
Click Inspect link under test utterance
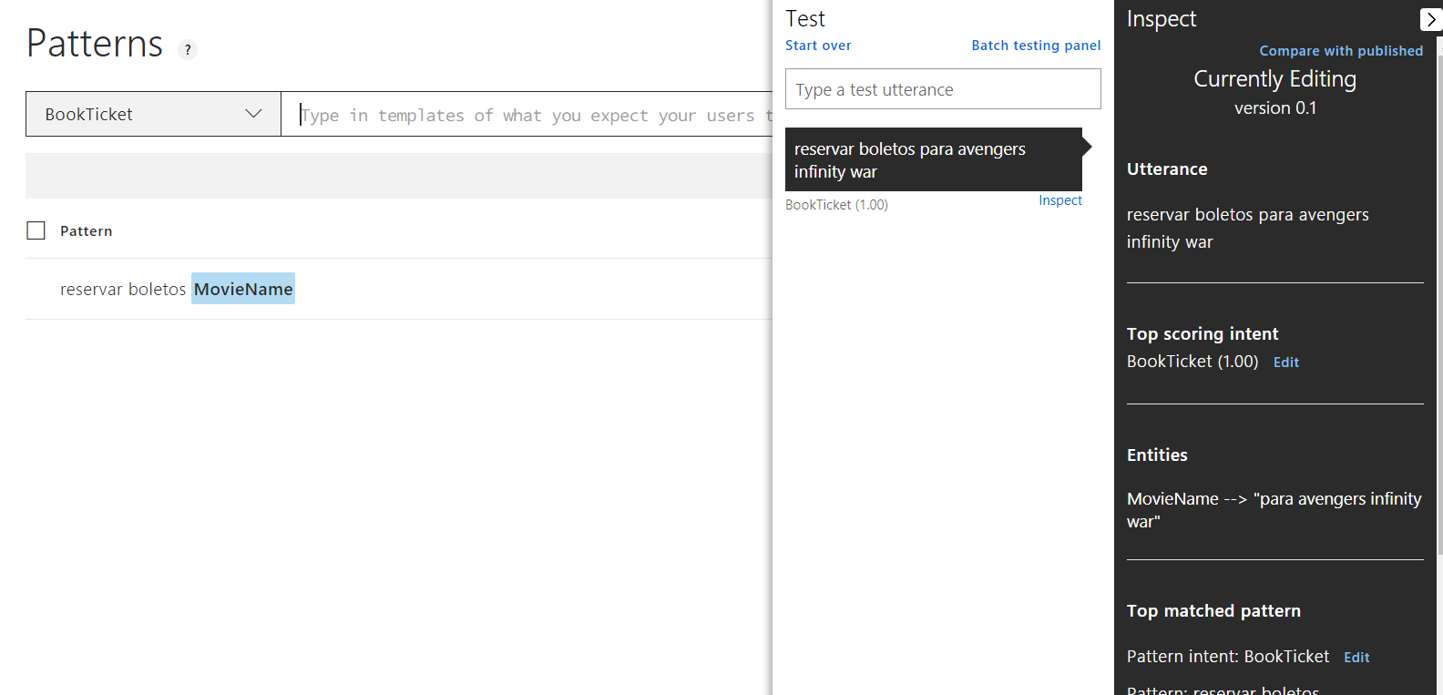point(1060,200)
